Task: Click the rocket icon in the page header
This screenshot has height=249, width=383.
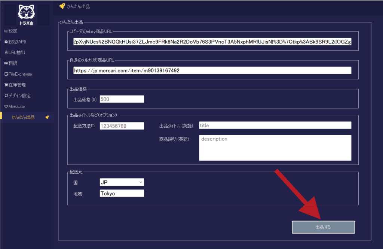Action: pos(62,6)
